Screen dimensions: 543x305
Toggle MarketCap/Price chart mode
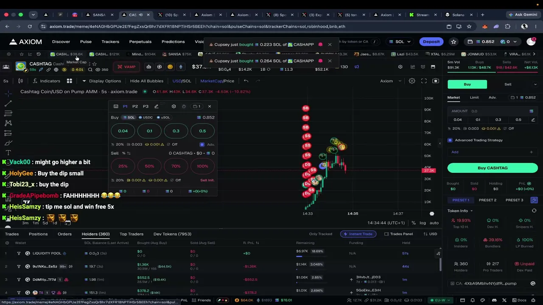click(x=217, y=81)
